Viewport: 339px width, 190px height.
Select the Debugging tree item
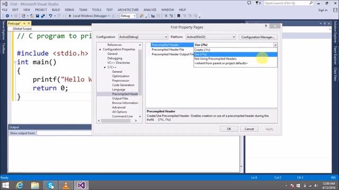[x=115, y=59]
